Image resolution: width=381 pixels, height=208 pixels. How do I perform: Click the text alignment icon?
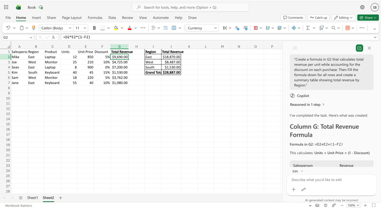pos(153,28)
